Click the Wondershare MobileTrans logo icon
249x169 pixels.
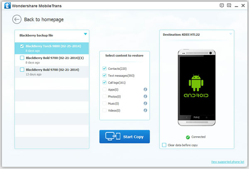point(7,6)
